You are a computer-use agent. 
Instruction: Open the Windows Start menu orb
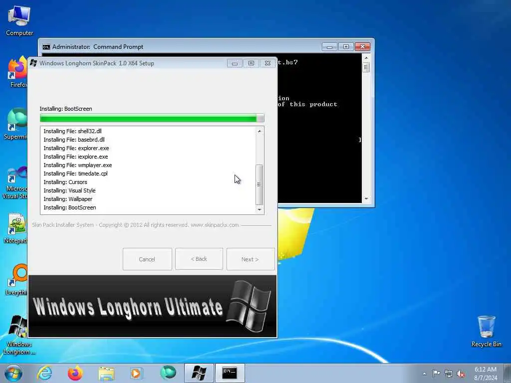(x=13, y=373)
